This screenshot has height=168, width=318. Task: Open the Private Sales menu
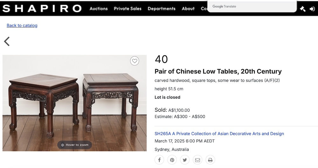[128, 9]
